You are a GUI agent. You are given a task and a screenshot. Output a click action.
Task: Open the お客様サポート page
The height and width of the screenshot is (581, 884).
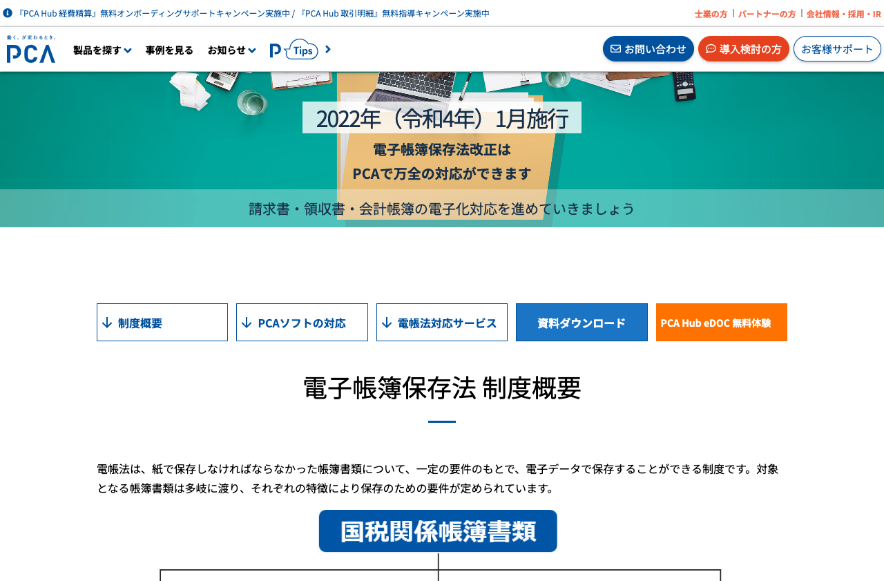(837, 48)
